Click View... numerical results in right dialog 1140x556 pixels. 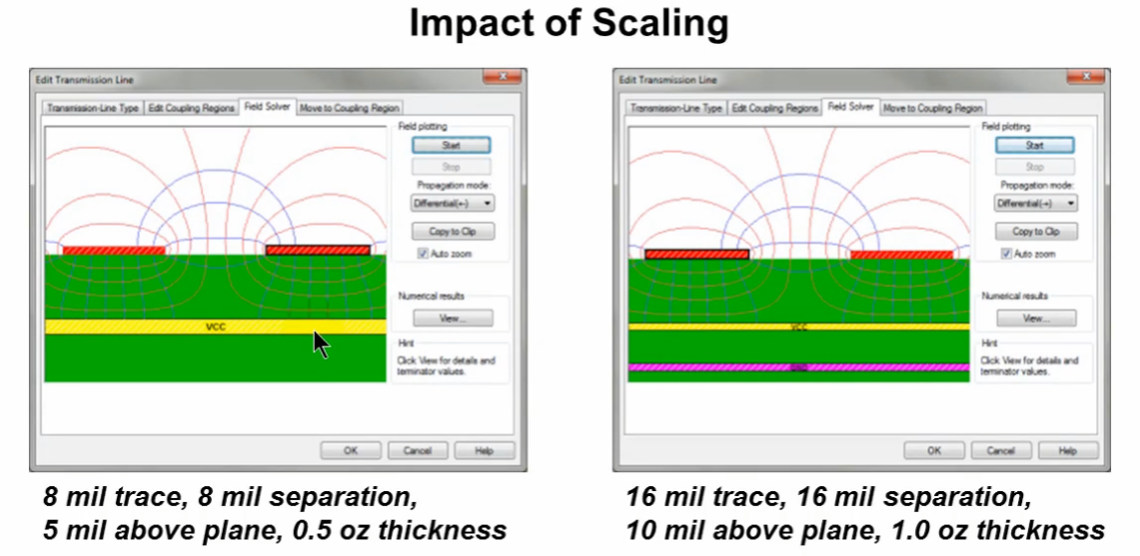(1035, 318)
